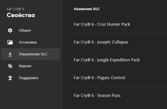
Task: Click the download arrow icon for Управление DLC
Action: point(10,54)
